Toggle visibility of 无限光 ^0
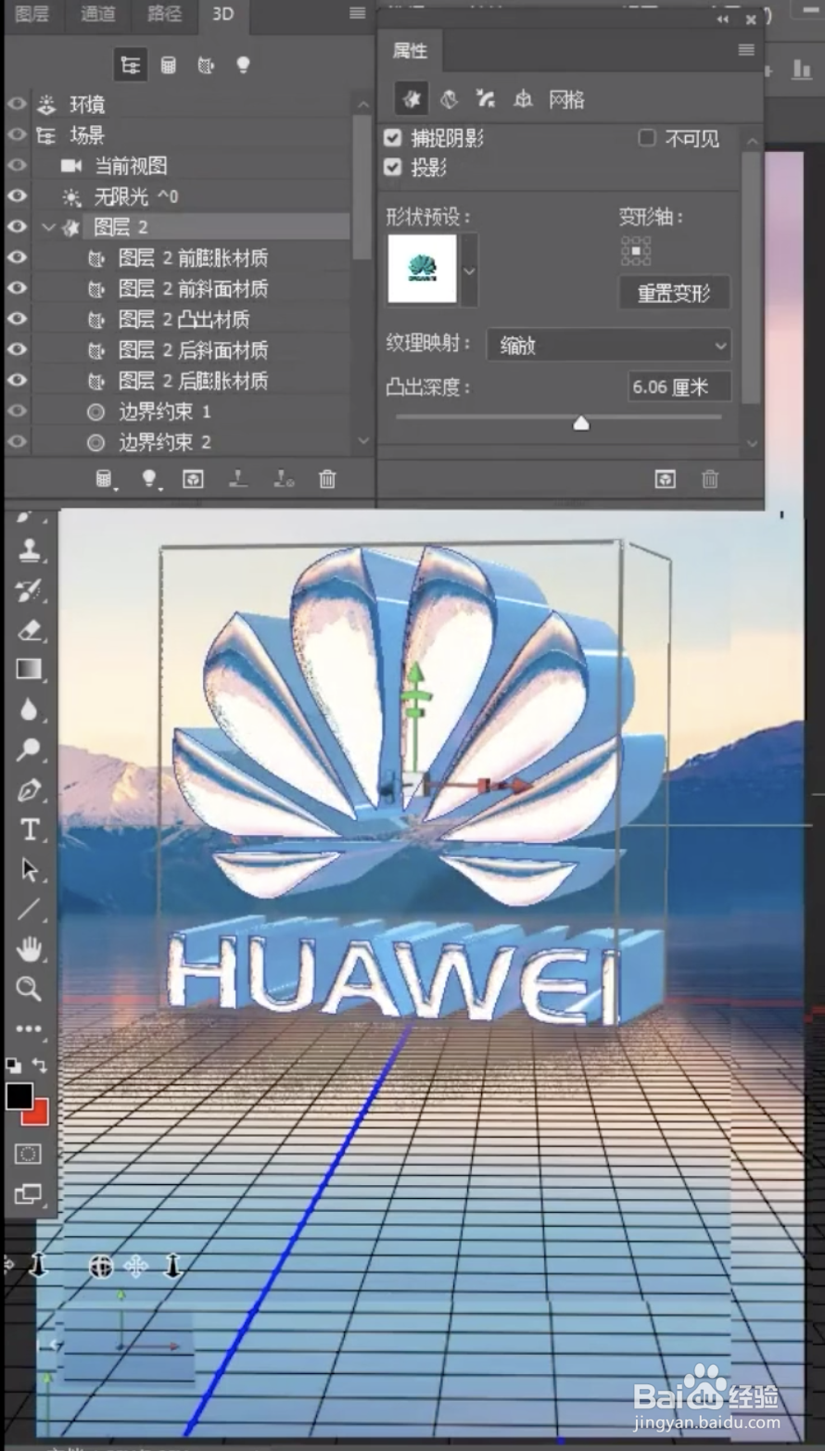The image size is (825, 1451). pos(17,196)
